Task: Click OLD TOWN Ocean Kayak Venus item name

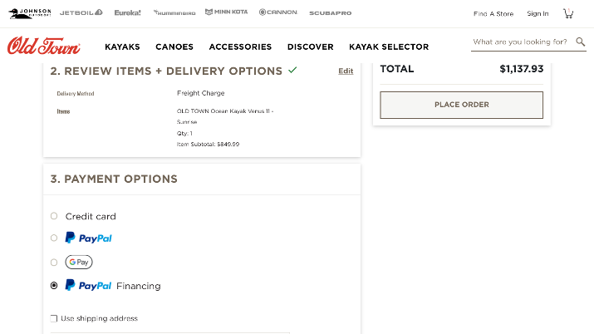Action: point(225,116)
